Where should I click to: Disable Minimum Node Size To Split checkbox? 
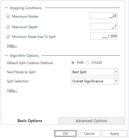tap(8, 37)
